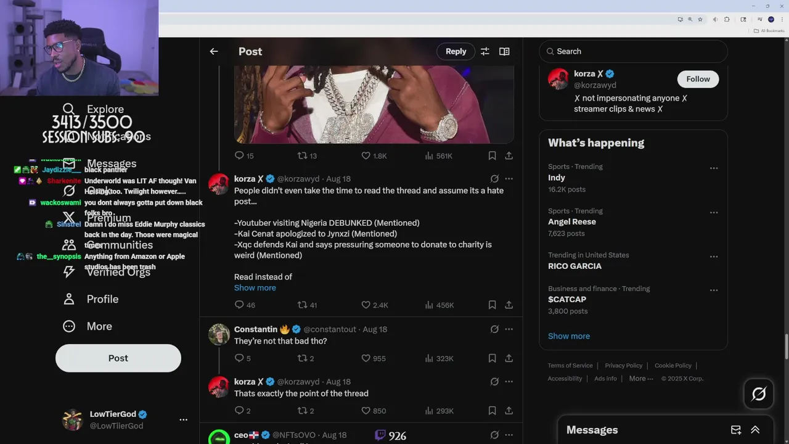The image size is (789, 444).
Task: Open the chain necklace photo in the post
Action: point(374,104)
